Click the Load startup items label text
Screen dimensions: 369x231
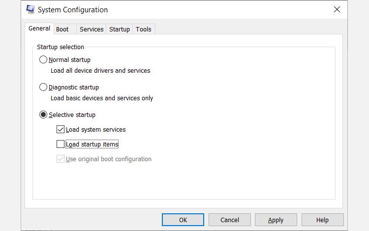pos(92,144)
